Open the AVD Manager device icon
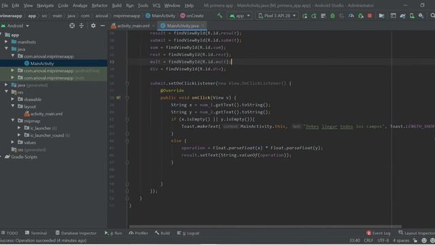Screen dimensions: 435x245 (x=412, y=16)
